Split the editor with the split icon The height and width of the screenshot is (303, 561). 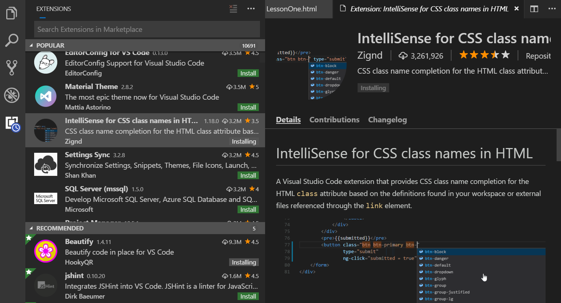(x=534, y=9)
